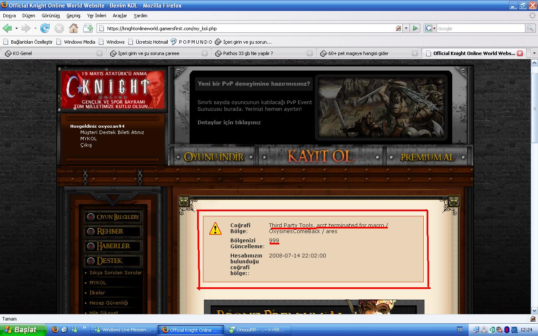
Task: Open the Hesap Güvenliği sidebar link
Action: [x=109, y=303]
